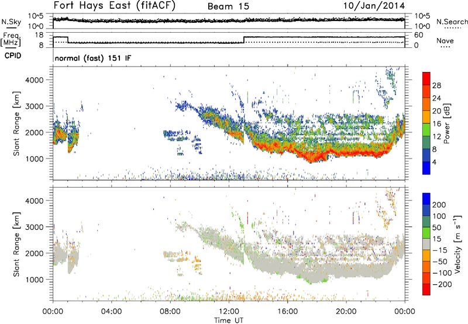Click the 'N.Search' legend label
Image resolution: width=468 pixels, height=324 pixels.
point(452,22)
